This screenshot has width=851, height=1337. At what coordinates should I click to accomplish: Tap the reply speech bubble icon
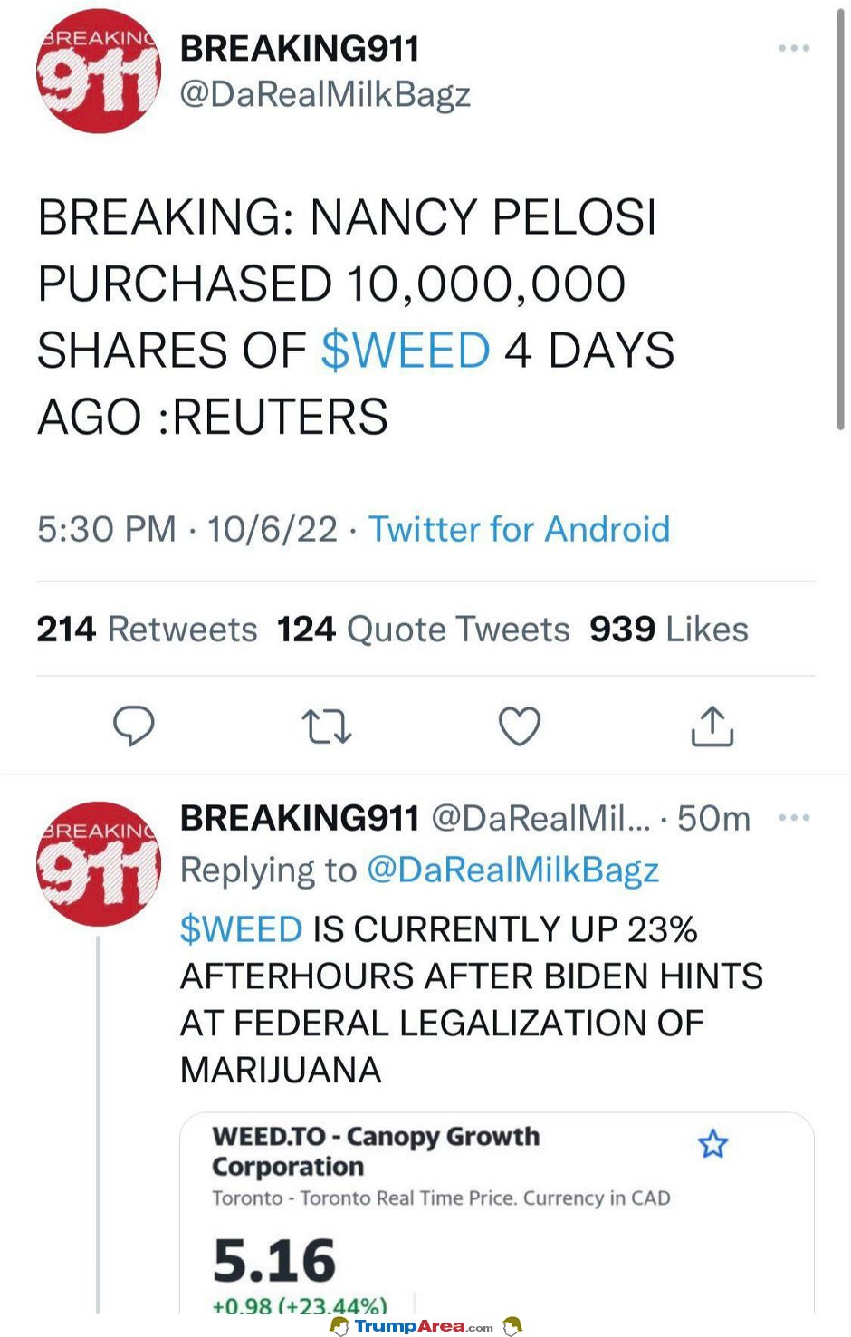coord(134,726)
